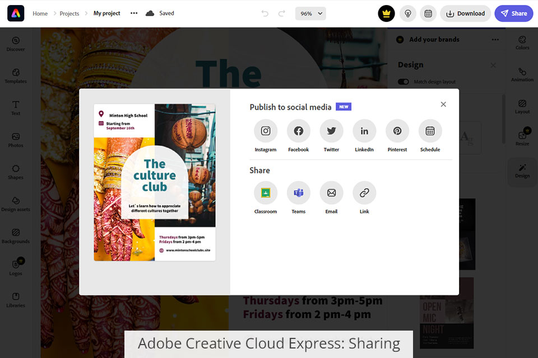This screenshot has width=538, height=358.
Task: Open Add your brands more options
Action: coord(495,39)
